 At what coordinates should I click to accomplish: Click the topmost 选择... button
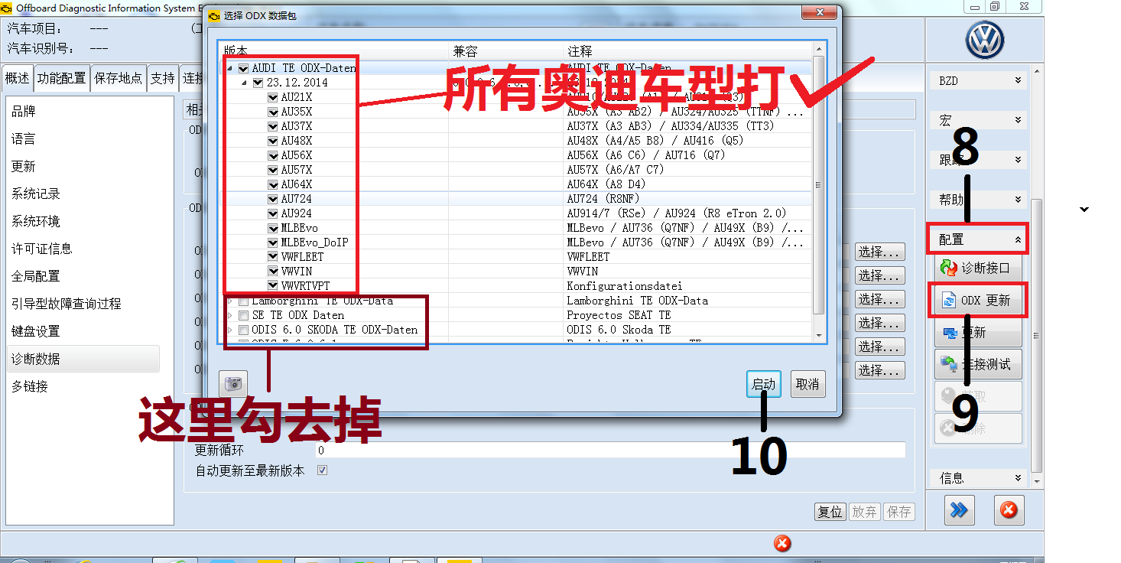880,252
